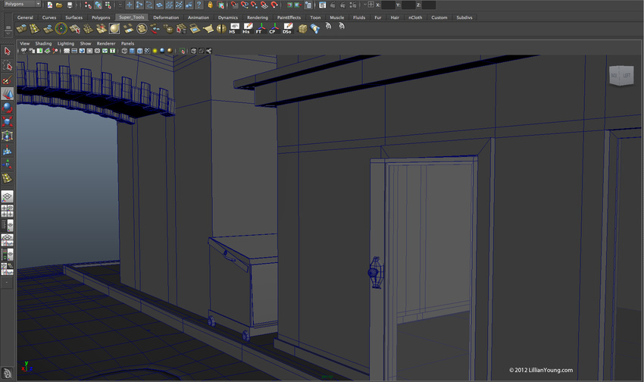This screenshot has width=644, height=382.
Task: Toggle wireframe display in panel toolbar
Action: coord(124,51)
